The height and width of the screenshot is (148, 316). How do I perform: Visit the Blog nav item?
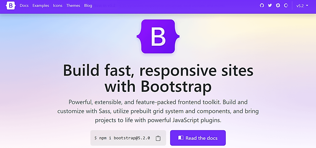pos(88,5)
